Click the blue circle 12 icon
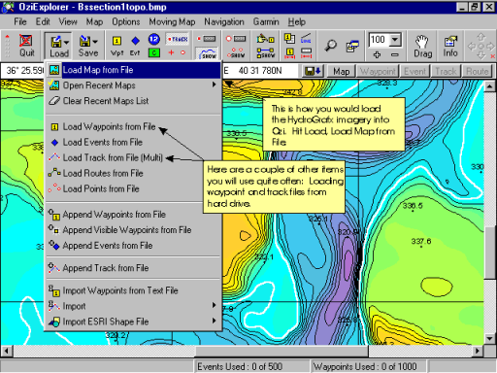The height and width of the screenshot is (373, 497). point(154,39)
